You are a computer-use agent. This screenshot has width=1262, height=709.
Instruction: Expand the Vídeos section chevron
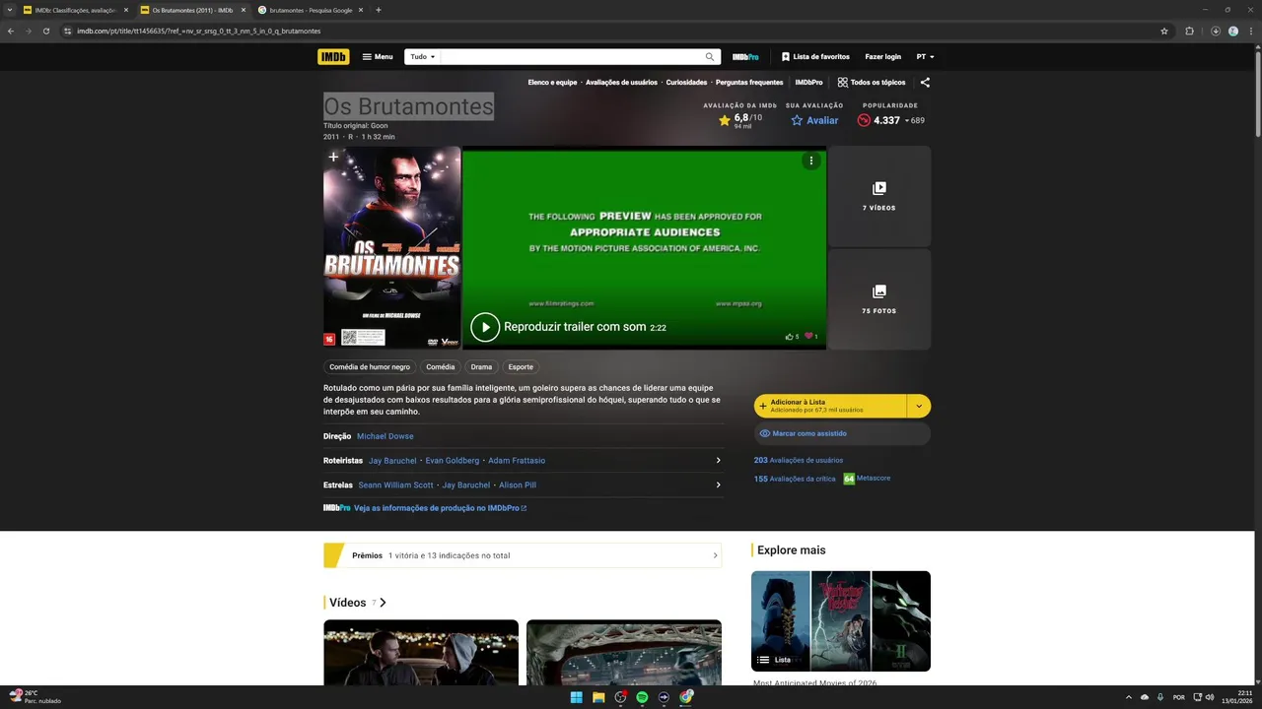383,603
